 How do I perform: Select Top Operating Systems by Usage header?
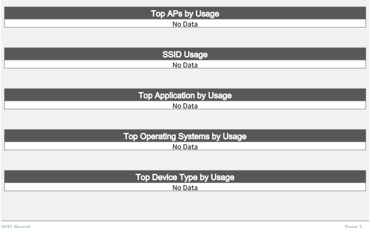click(185, 136)
